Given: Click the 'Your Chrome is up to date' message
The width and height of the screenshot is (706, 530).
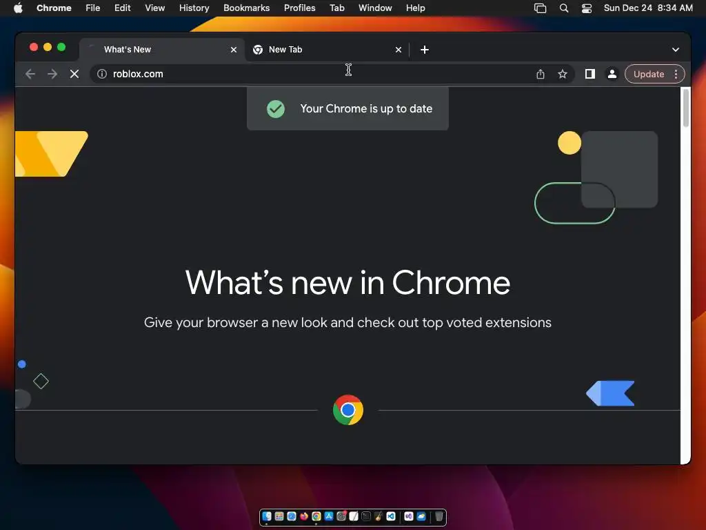Looking at the screenshot, I should click(366, 108).
